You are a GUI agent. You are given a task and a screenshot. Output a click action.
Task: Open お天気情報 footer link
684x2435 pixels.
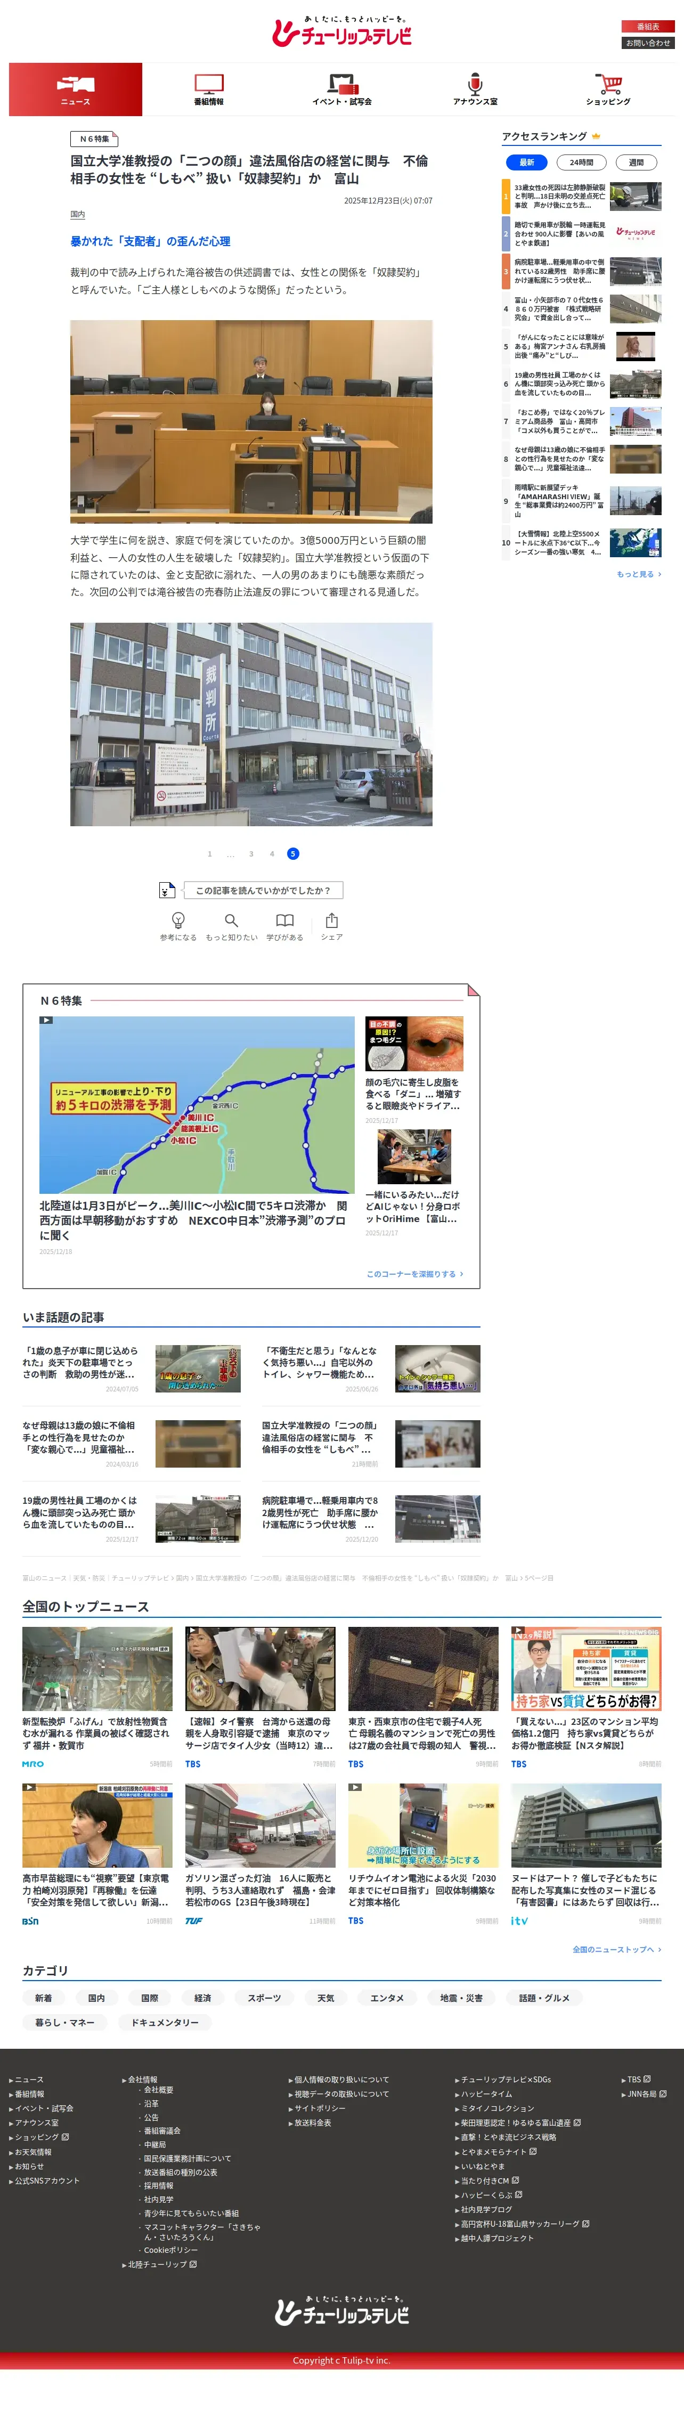coord(33,2152)
